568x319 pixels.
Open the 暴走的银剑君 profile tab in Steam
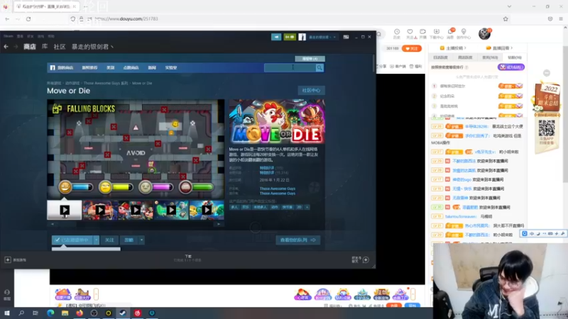92,47
